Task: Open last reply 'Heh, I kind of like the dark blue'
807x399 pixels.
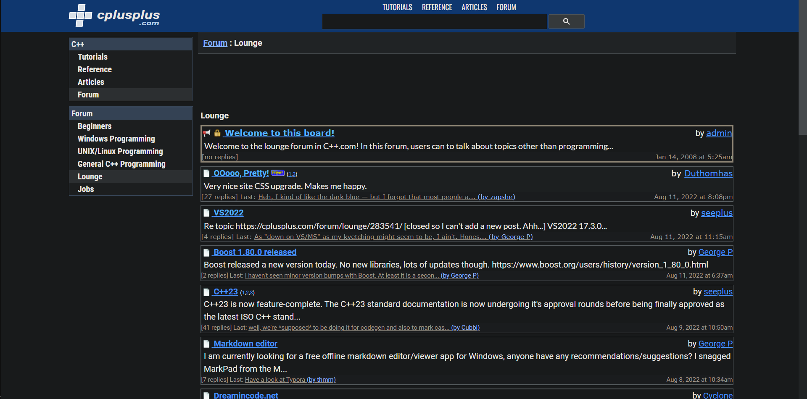Action: coord(386,197)
